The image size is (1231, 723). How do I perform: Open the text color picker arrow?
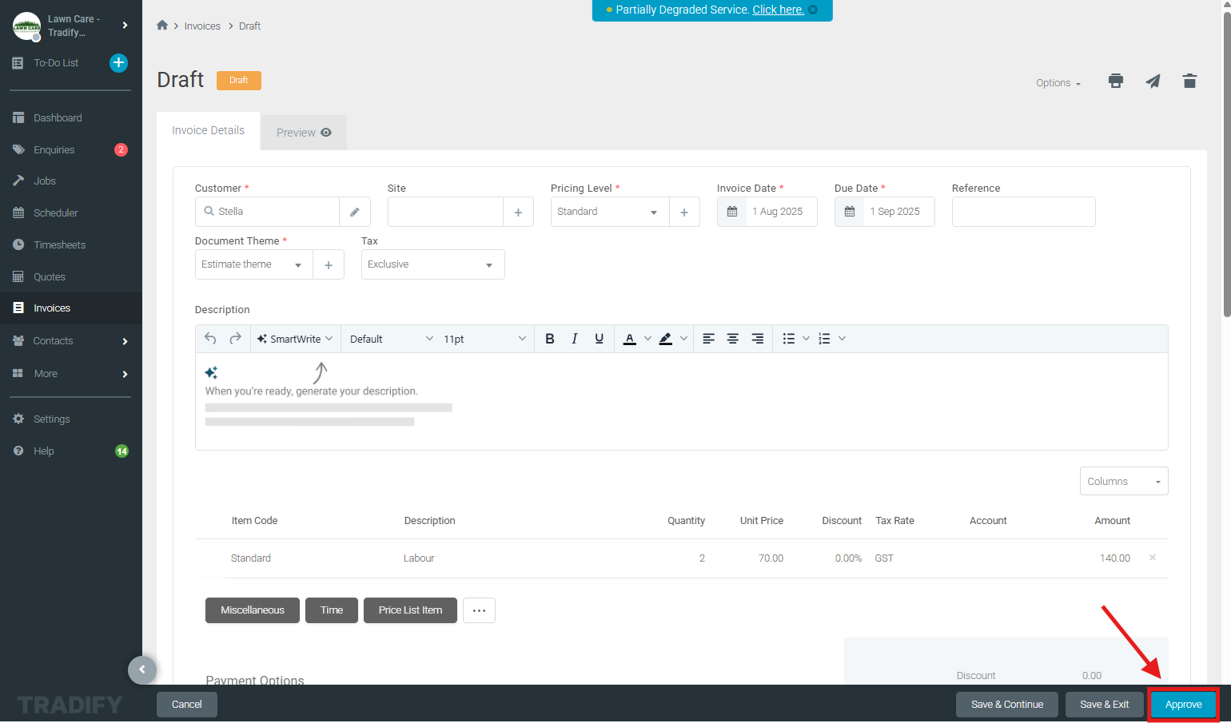pyautogui.click(x=647, y=339)
